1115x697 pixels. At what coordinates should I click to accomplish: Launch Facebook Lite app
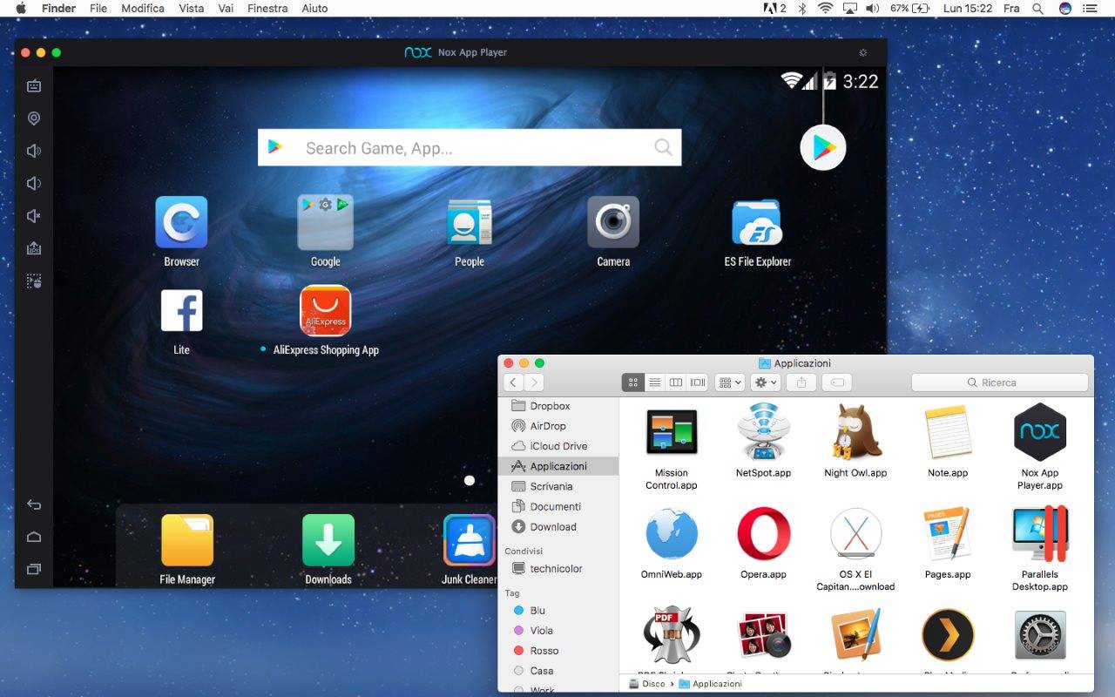click(181, 311)
